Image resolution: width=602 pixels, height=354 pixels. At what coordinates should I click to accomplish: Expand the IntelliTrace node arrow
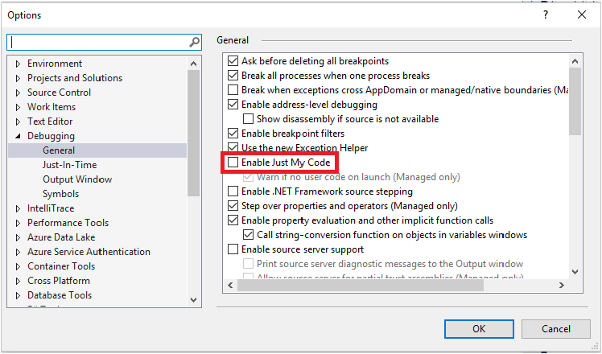[18, 208]
